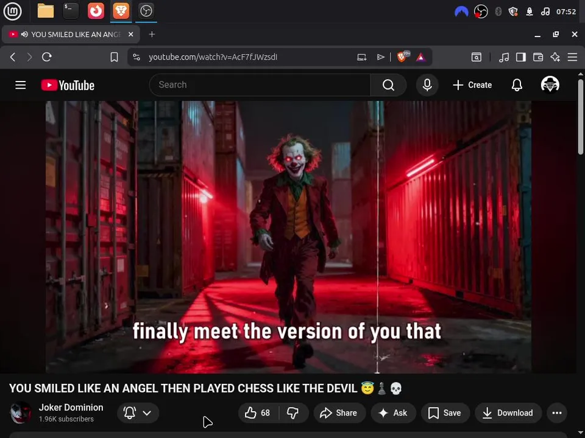
Task: Open a new browser tab
Action: click(x=152, y=34)
